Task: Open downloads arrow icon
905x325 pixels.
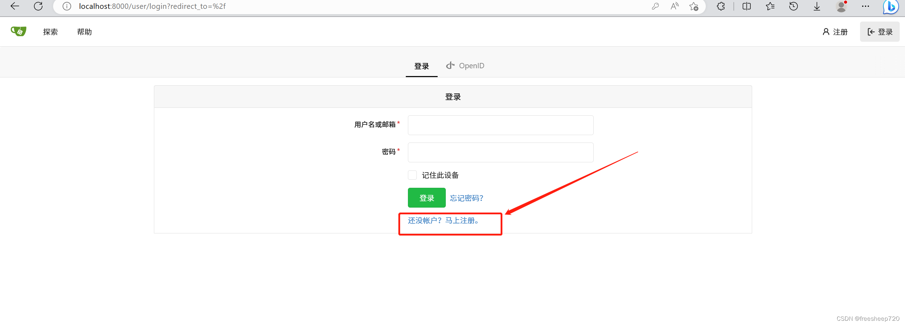Action: click(x=817, y=6)
